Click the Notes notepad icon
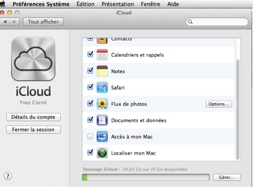The image size is (253, 187). click(x=102, y=71)
